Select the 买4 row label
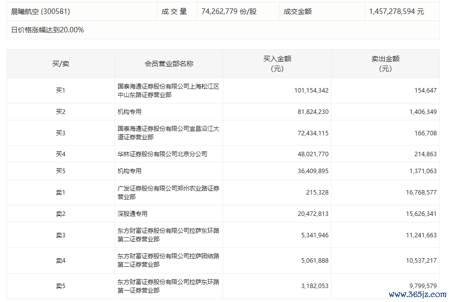Image resolution: width=450 pixels, height=302 pixels. coord(61,154)
